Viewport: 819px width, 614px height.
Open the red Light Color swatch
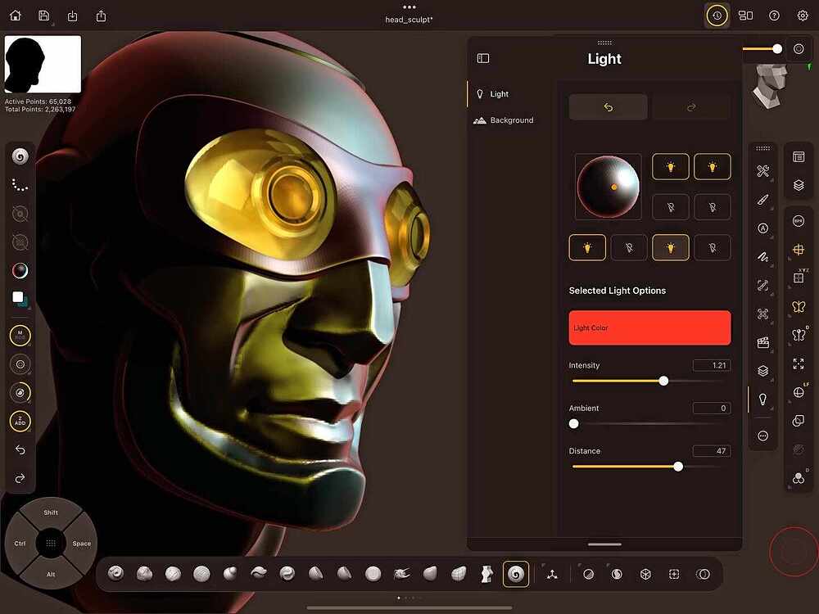point(649,328)
